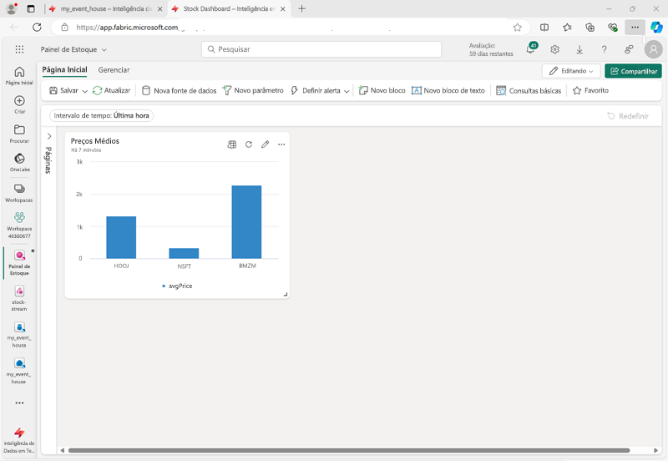Open Consultas básicas
The height and width of the screenshot is (461, 668).
529,91
